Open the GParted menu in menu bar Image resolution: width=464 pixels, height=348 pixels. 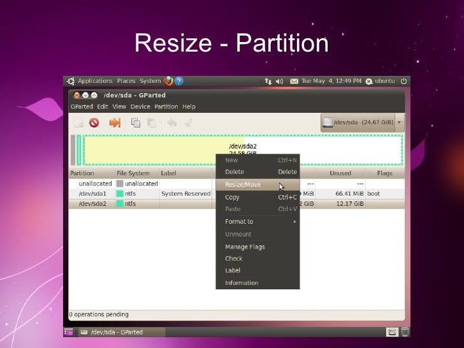(x=82, y=106)
